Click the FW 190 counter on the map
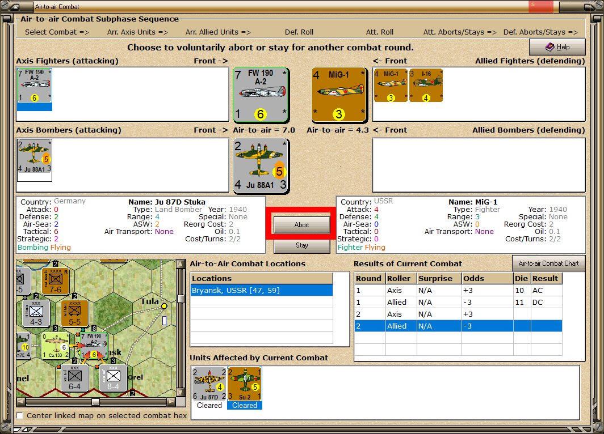 tap(94, 346)
